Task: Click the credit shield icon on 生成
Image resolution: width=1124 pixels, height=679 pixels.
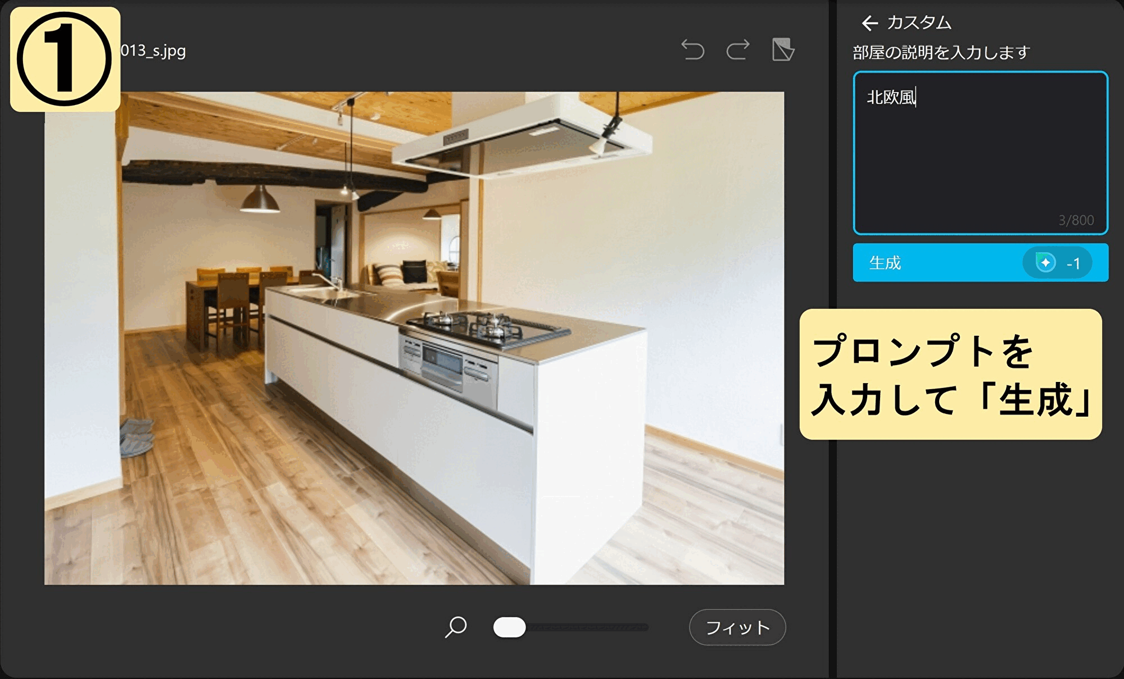Action: (1045, 263)
